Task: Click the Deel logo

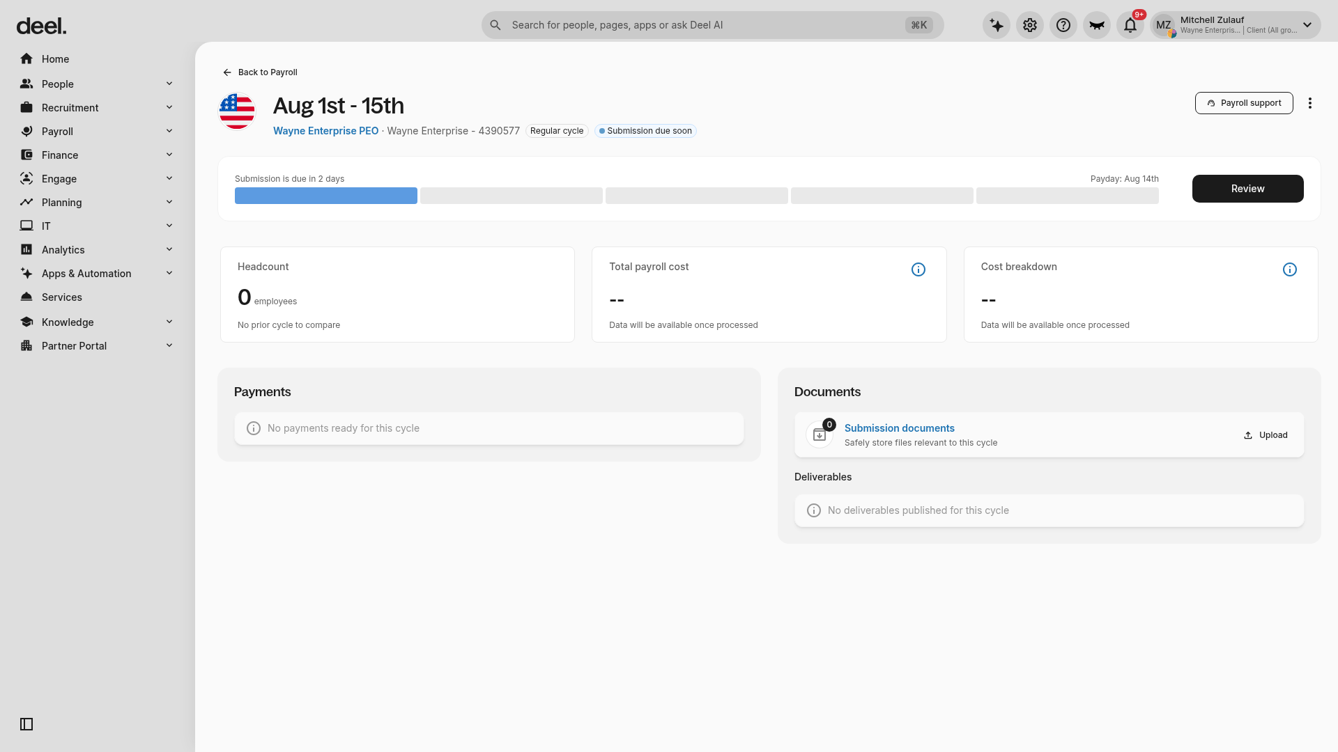Action: tap(41, 26)
